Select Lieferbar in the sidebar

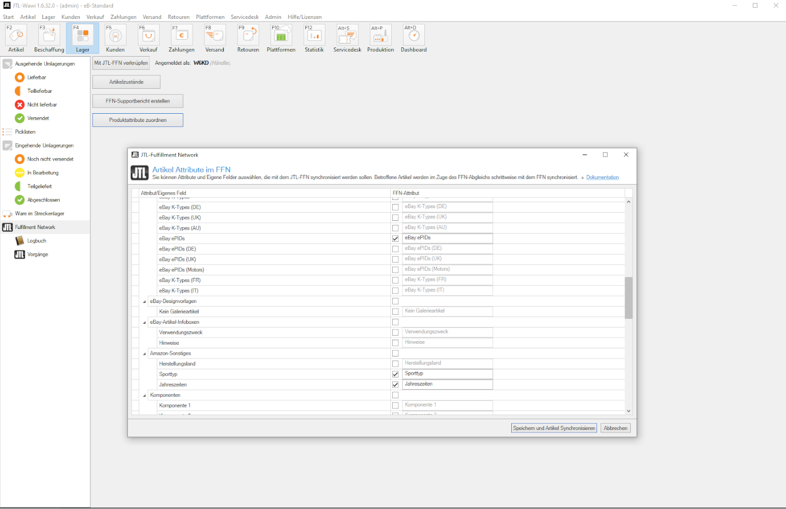(x=37, y=78)
